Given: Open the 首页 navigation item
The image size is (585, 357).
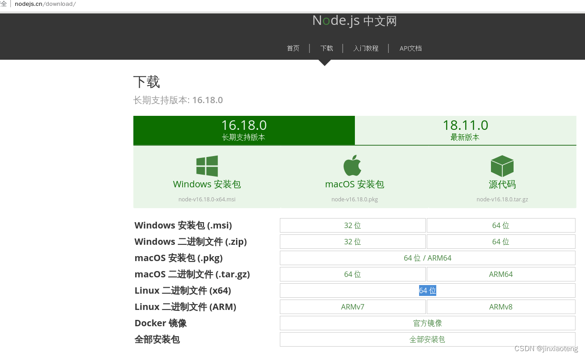Looking at the screenshot, I should pyautogui.click(x=293, y=48).
